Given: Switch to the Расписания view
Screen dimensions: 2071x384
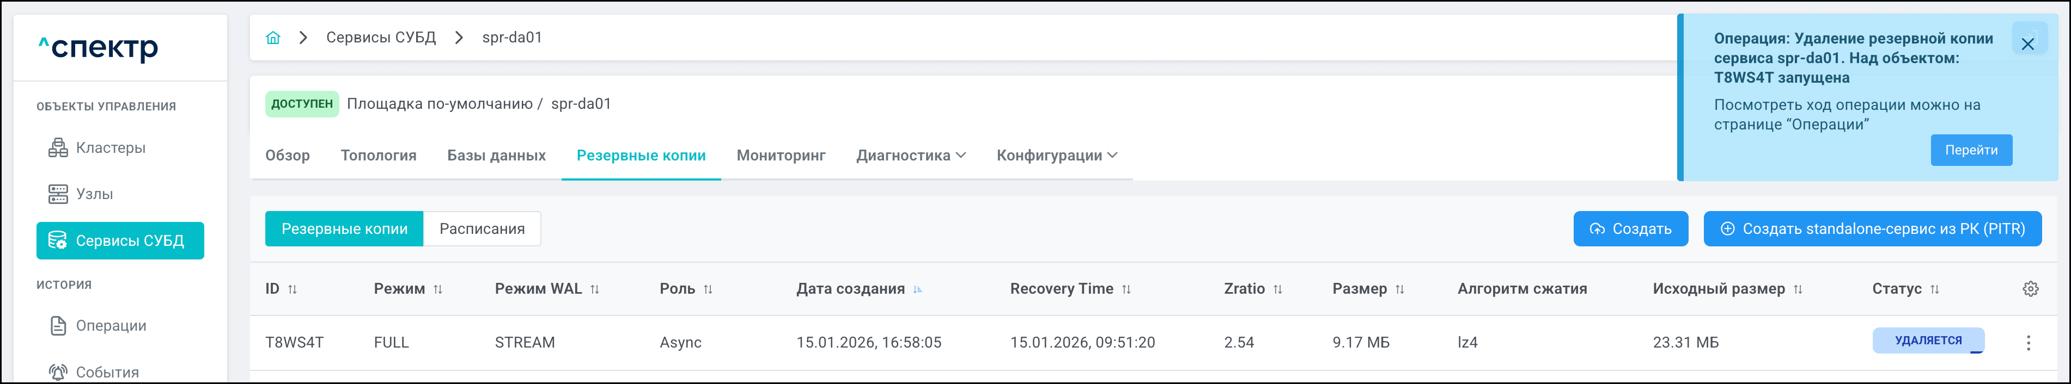Looking at the screenshot, I should pos(482,229).
